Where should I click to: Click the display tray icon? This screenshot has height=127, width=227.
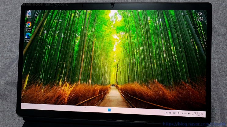[174, 113]
